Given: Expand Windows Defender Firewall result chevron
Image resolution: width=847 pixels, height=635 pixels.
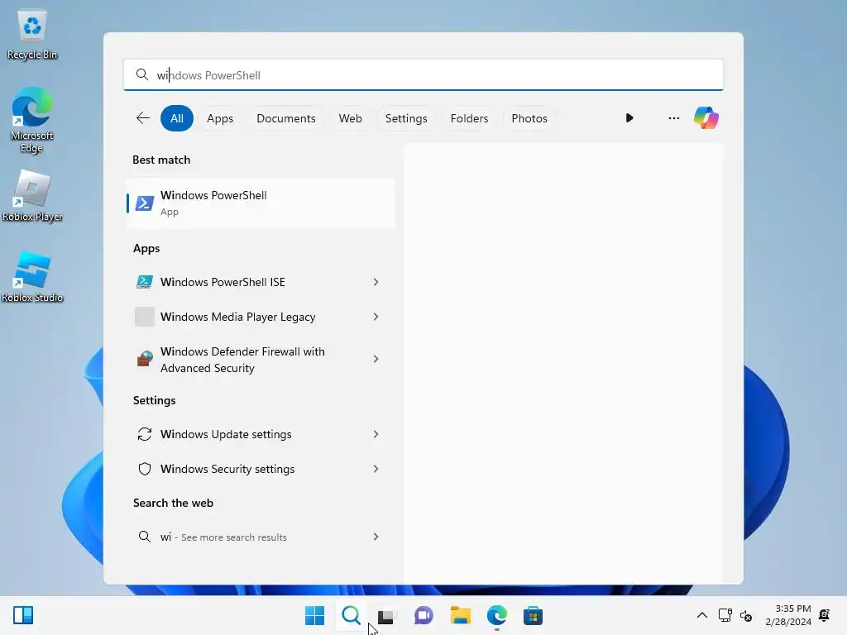Looking at the screenshot, I should point(376,359).
